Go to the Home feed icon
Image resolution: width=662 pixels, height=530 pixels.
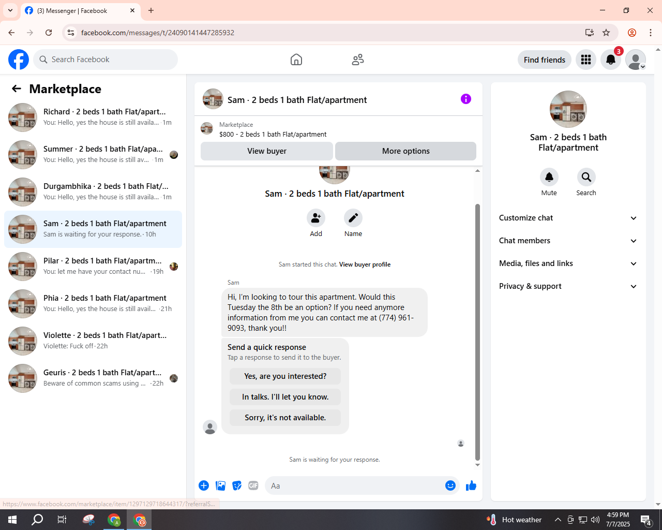point(296,60)
